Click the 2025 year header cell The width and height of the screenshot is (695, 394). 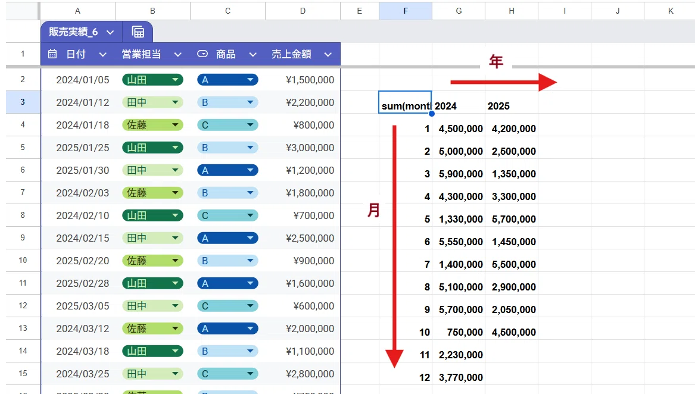pyautogui.click(x=512, y=102)
